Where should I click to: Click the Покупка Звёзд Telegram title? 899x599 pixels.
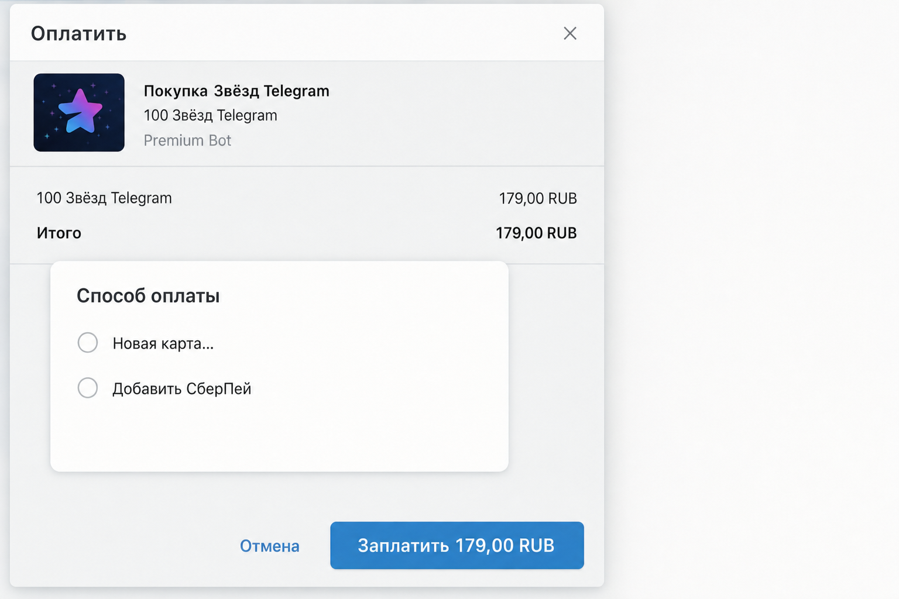[236, 91]
